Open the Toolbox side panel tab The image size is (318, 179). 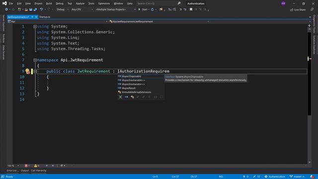pyautogui.click(x=3, y=38)
